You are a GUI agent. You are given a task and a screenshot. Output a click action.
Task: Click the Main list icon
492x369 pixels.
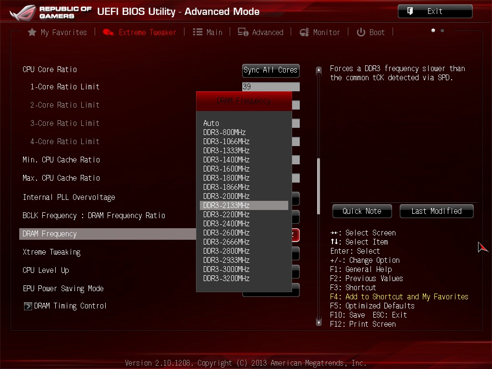pos(197,32)
